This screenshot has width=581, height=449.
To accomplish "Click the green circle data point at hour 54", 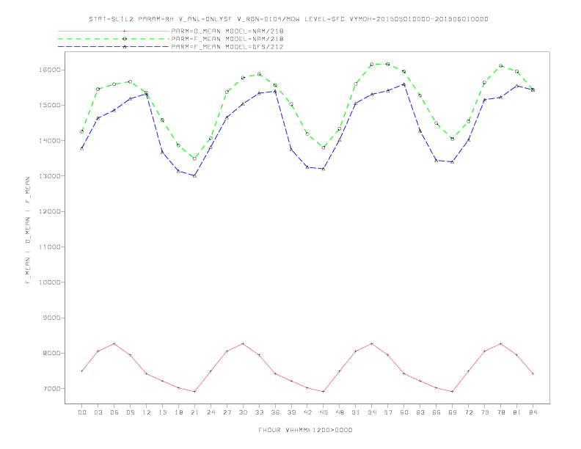I will pyautogui.click(x=372, y=64).
